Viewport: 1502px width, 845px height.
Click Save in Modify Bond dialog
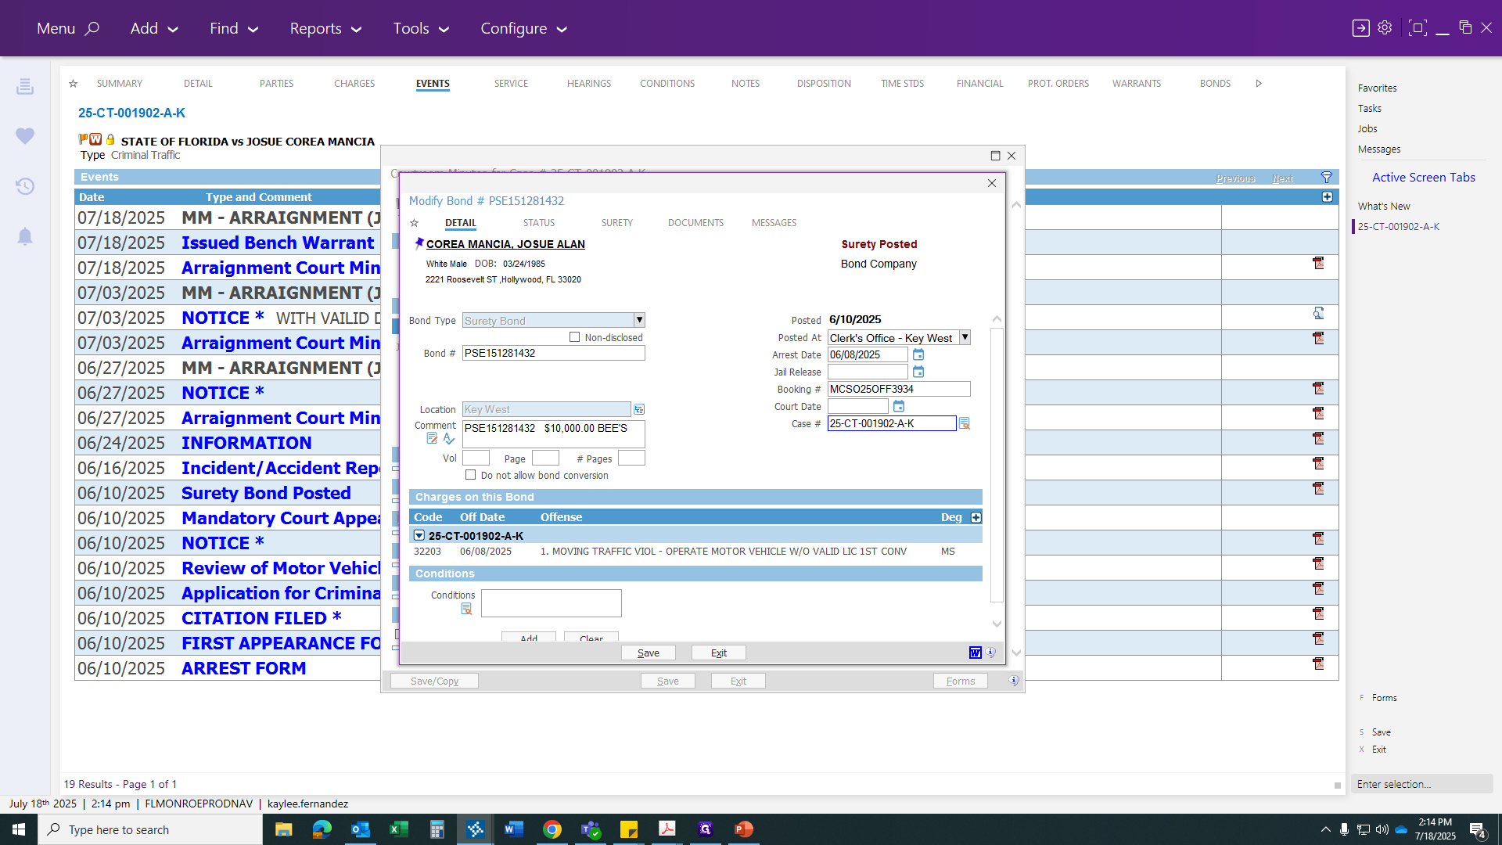coord(649,653)
